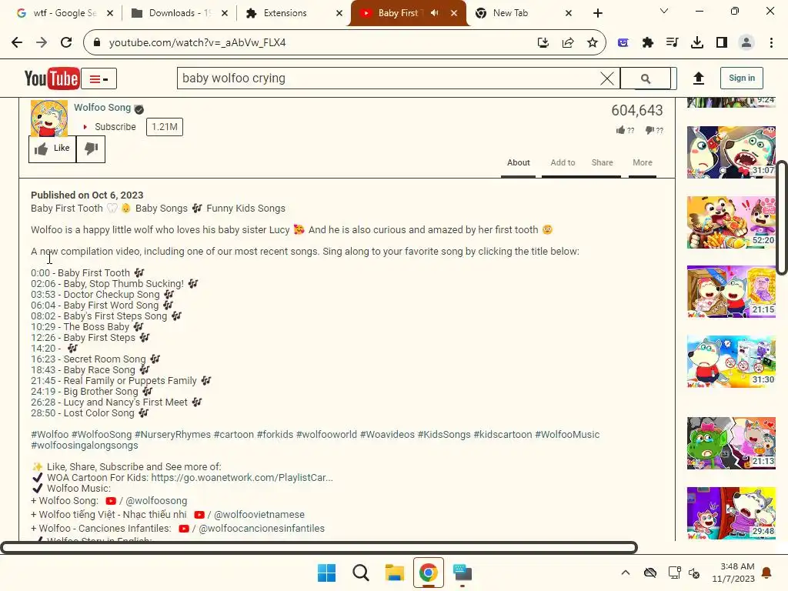
Task: Open the 31:30 suggested video thumbnail
Action: point(731,362)
